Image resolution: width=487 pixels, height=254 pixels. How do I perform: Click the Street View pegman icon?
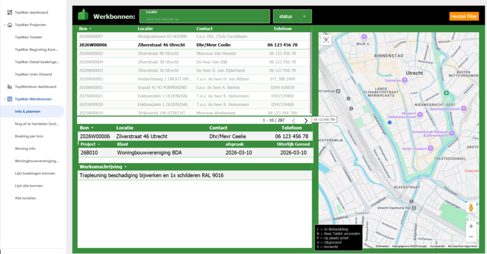pos(470,208)
